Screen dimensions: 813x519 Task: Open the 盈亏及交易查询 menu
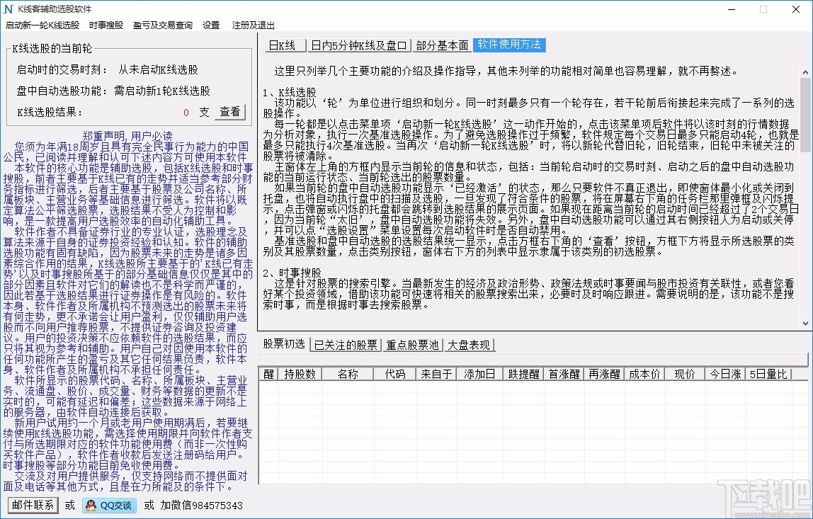162,25
